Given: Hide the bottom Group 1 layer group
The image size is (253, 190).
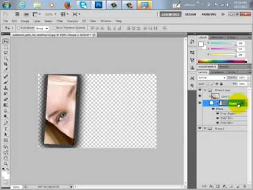Looking at the screenshot, I should tap(200, 128).
